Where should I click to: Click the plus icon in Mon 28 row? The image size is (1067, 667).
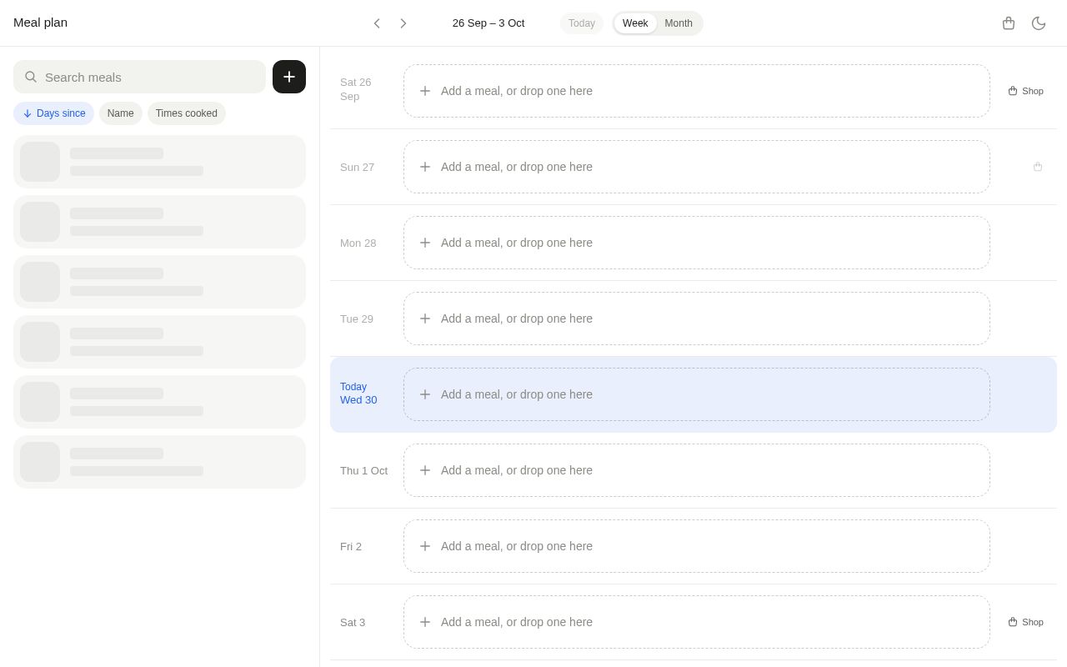pos(425,243)
